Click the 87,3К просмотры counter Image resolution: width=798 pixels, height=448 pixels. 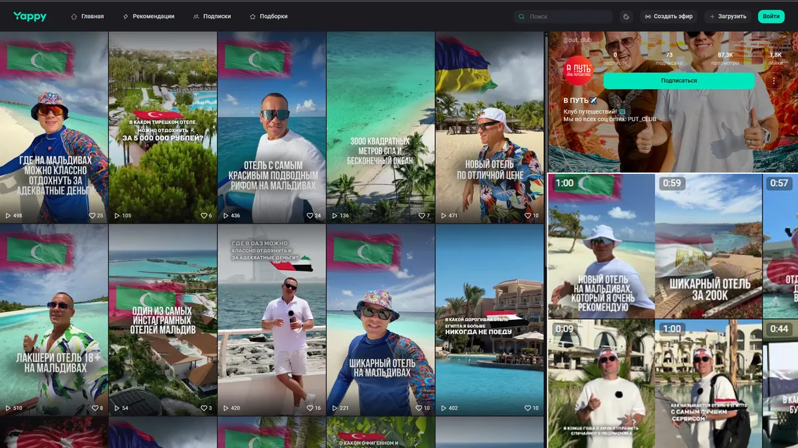tap(726, 58)
